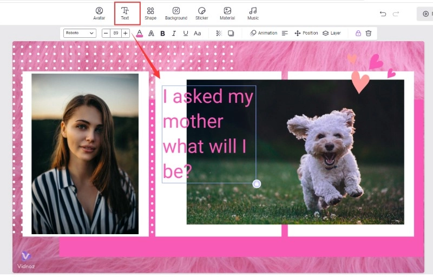Open the Music panel

coord(253,14)
